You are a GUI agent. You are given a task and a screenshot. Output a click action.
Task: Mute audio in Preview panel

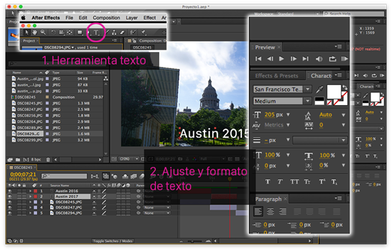319,59
